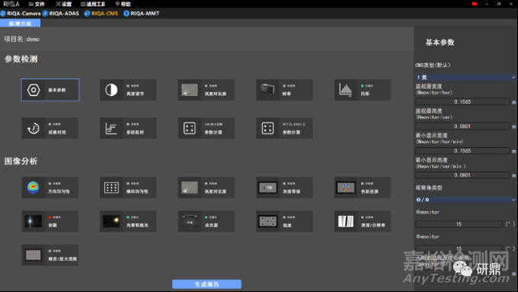Edit the 最小显示高度 field

coord(462,175)
